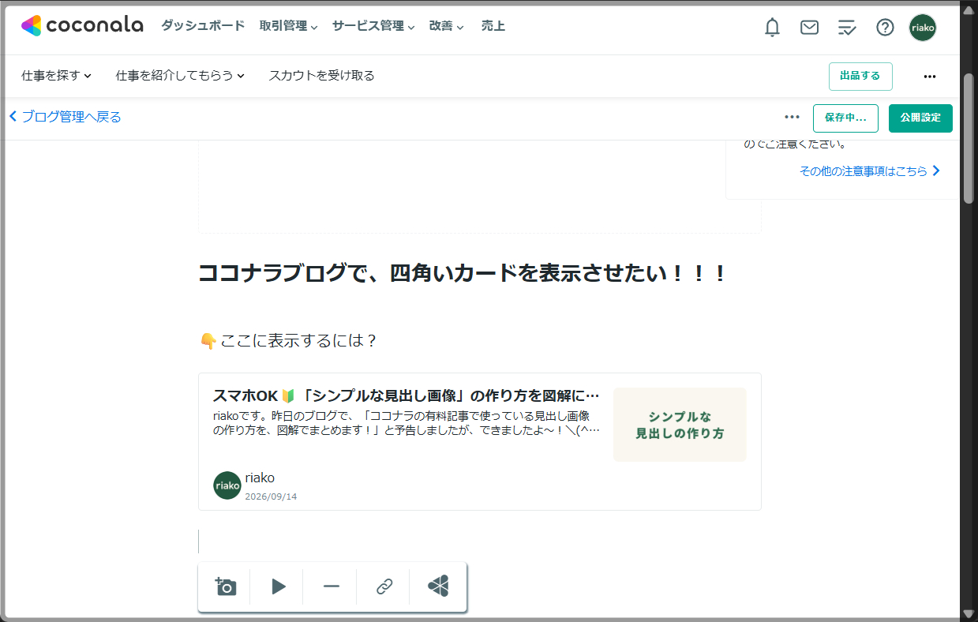This screenshot has width=978, height=622.
Task: Open the messages envelope icon
Action: click(x=809, y=28)
